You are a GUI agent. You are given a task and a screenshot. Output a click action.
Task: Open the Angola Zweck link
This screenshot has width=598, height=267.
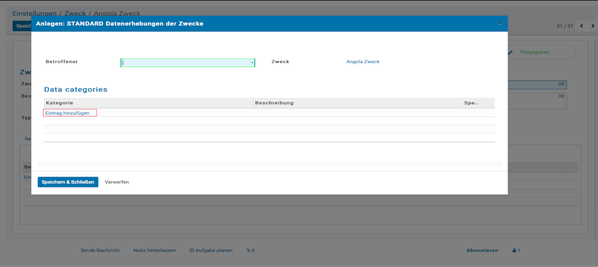click(x=362, y=61)
